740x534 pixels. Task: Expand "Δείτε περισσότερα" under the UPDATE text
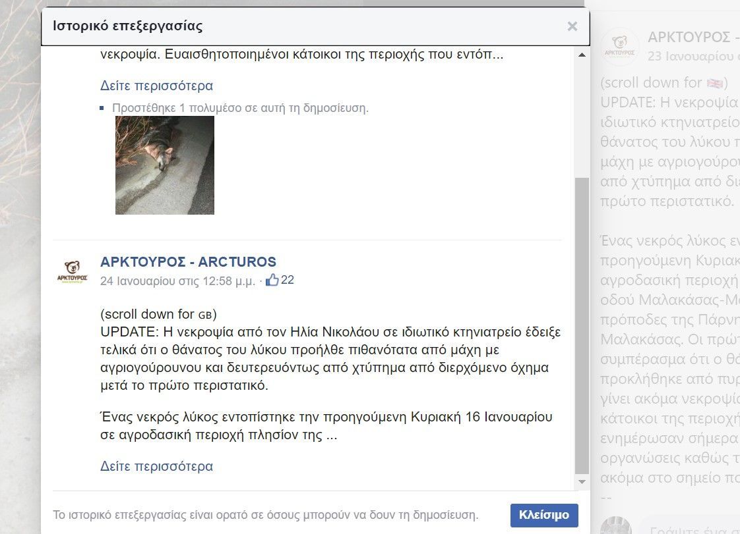click(156, 466)
